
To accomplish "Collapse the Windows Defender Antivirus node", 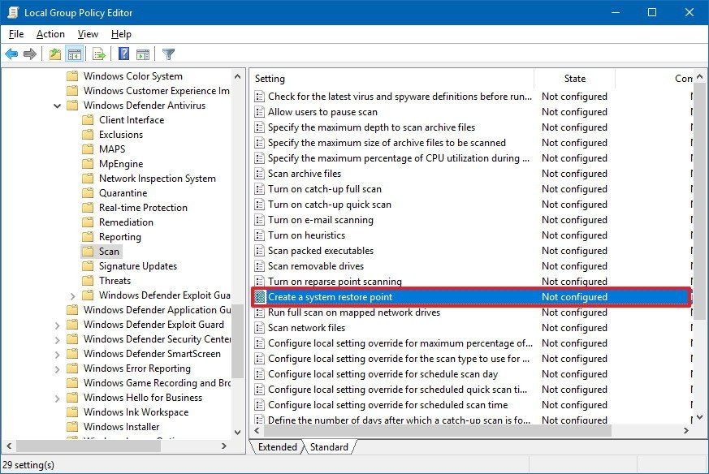I will [57, 105].
